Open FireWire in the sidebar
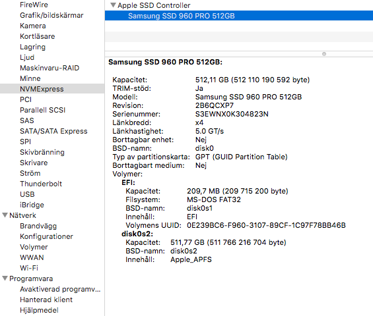This screenshot has width=373, height=316. point(34,5)
